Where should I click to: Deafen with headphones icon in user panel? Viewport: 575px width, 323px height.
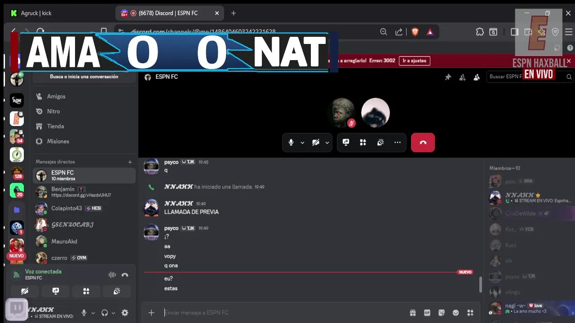[x=105, y=313]
